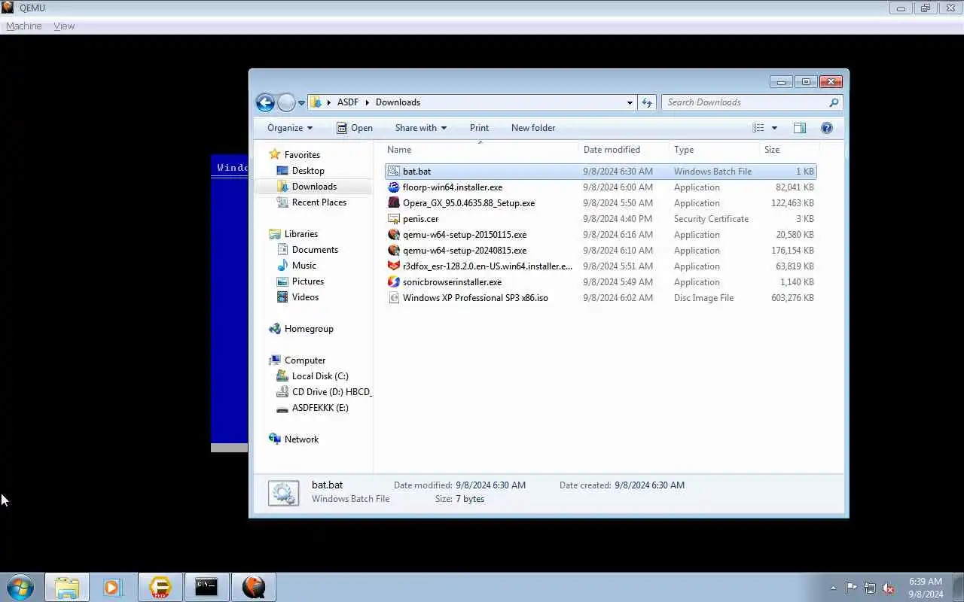Screen dimensions: 964x602
Task: Click the Open toolbar button
Action: point(355,128)
